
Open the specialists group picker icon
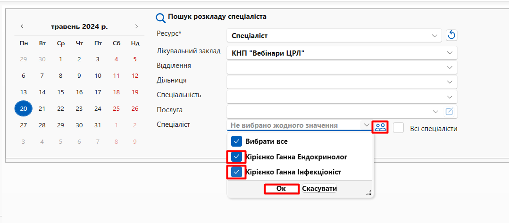tap(380, 127)
